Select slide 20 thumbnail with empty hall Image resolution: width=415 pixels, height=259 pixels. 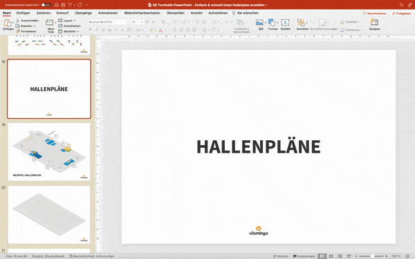(49, 215)
